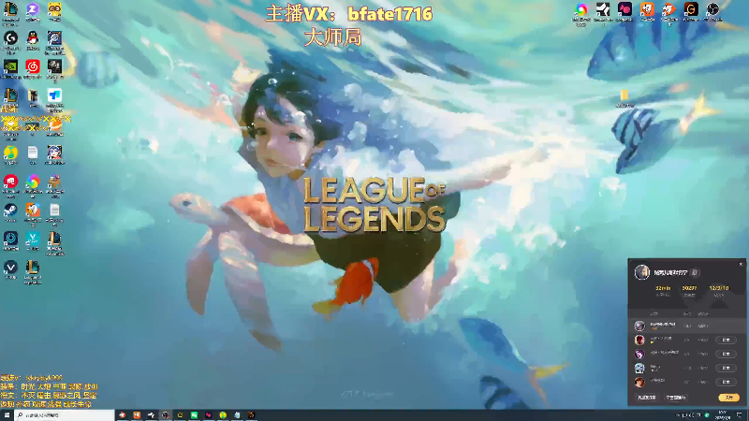This screenshot has width=749, height=421.
Task: Open the dark pink-logo shortcut at top right
Action: tap(624, 9)
